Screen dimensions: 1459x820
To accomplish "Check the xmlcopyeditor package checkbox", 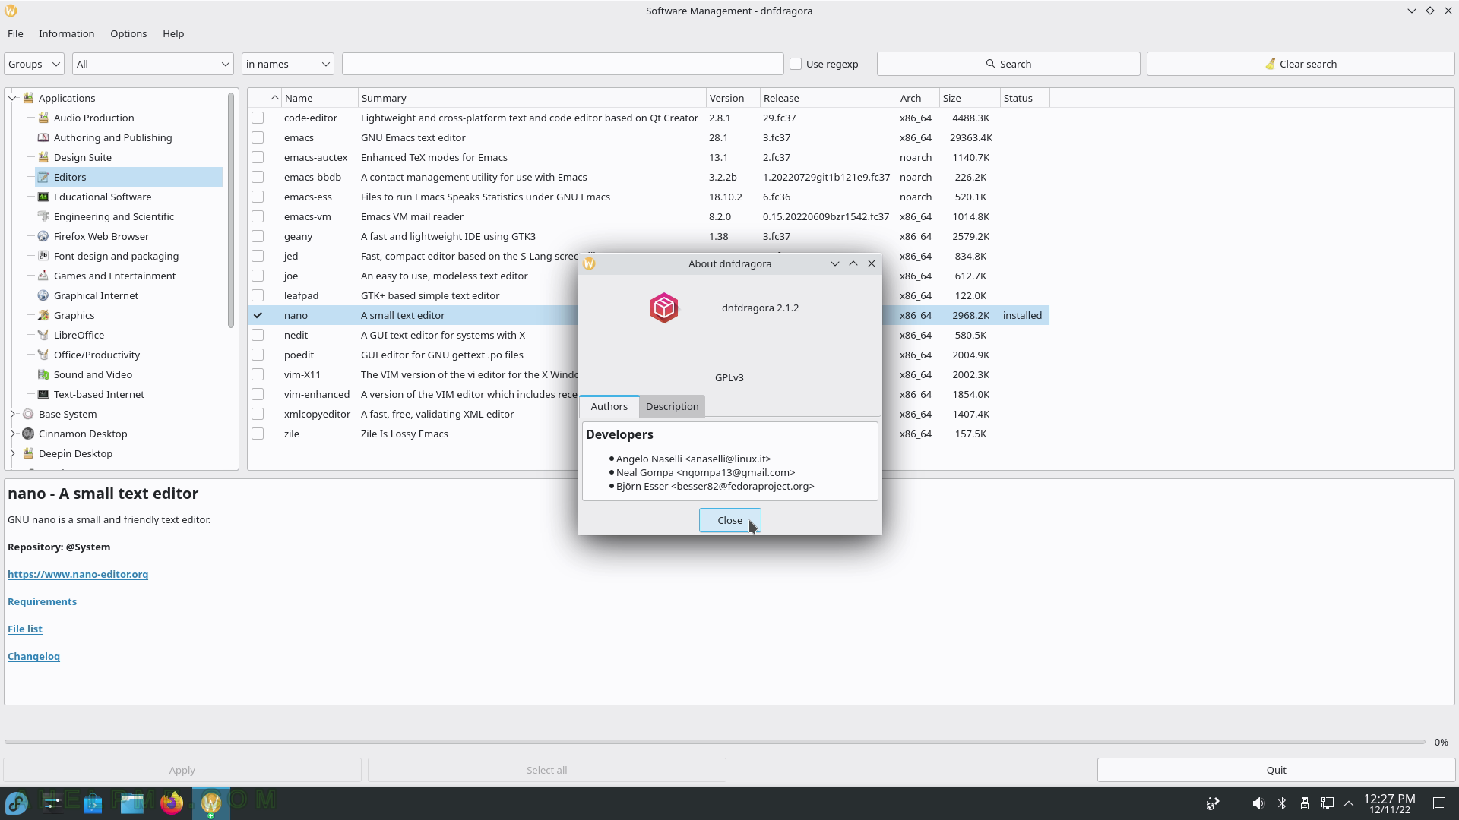I will (258, 414).
